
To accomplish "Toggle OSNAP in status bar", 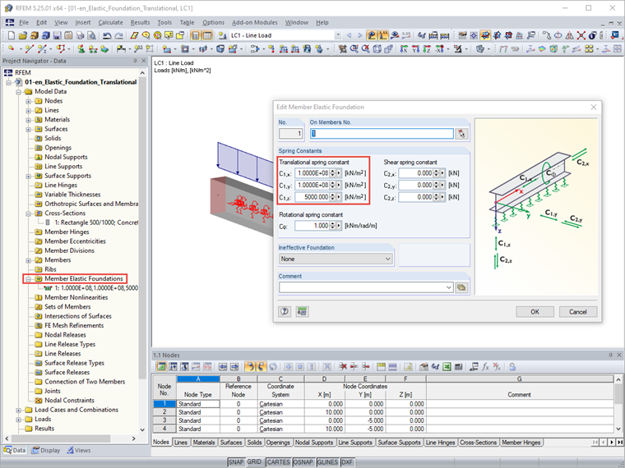I will tap(303, 462).
